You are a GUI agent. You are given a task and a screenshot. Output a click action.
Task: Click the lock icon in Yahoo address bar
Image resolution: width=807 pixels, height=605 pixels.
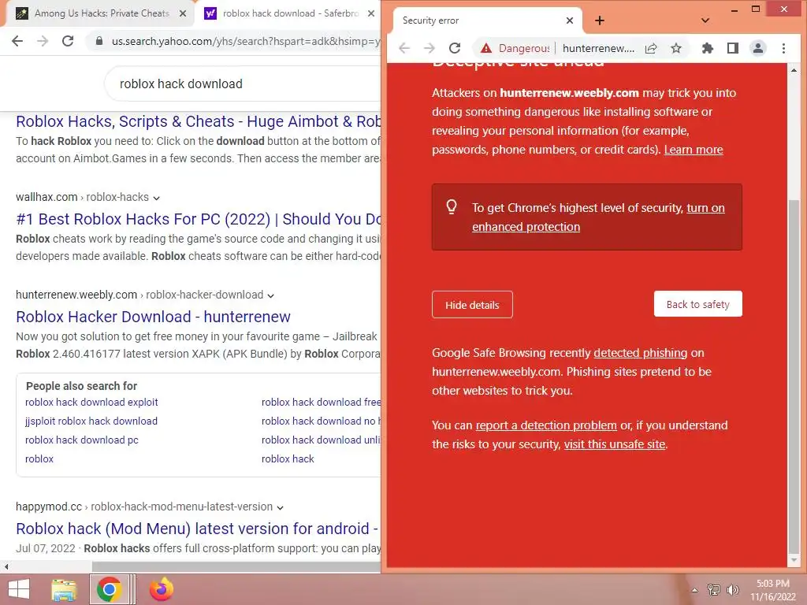pos(99,41)
